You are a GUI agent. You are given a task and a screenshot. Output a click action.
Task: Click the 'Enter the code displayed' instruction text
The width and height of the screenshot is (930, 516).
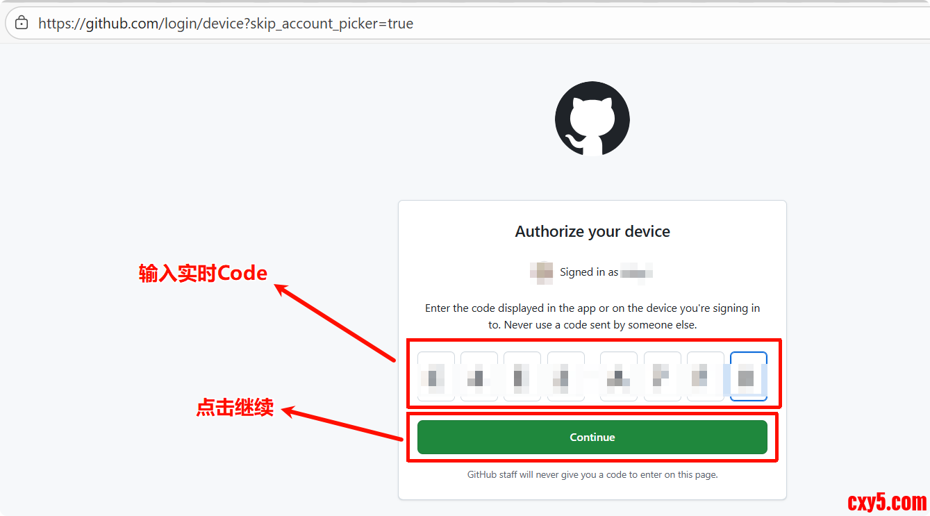tap(592, 316)
